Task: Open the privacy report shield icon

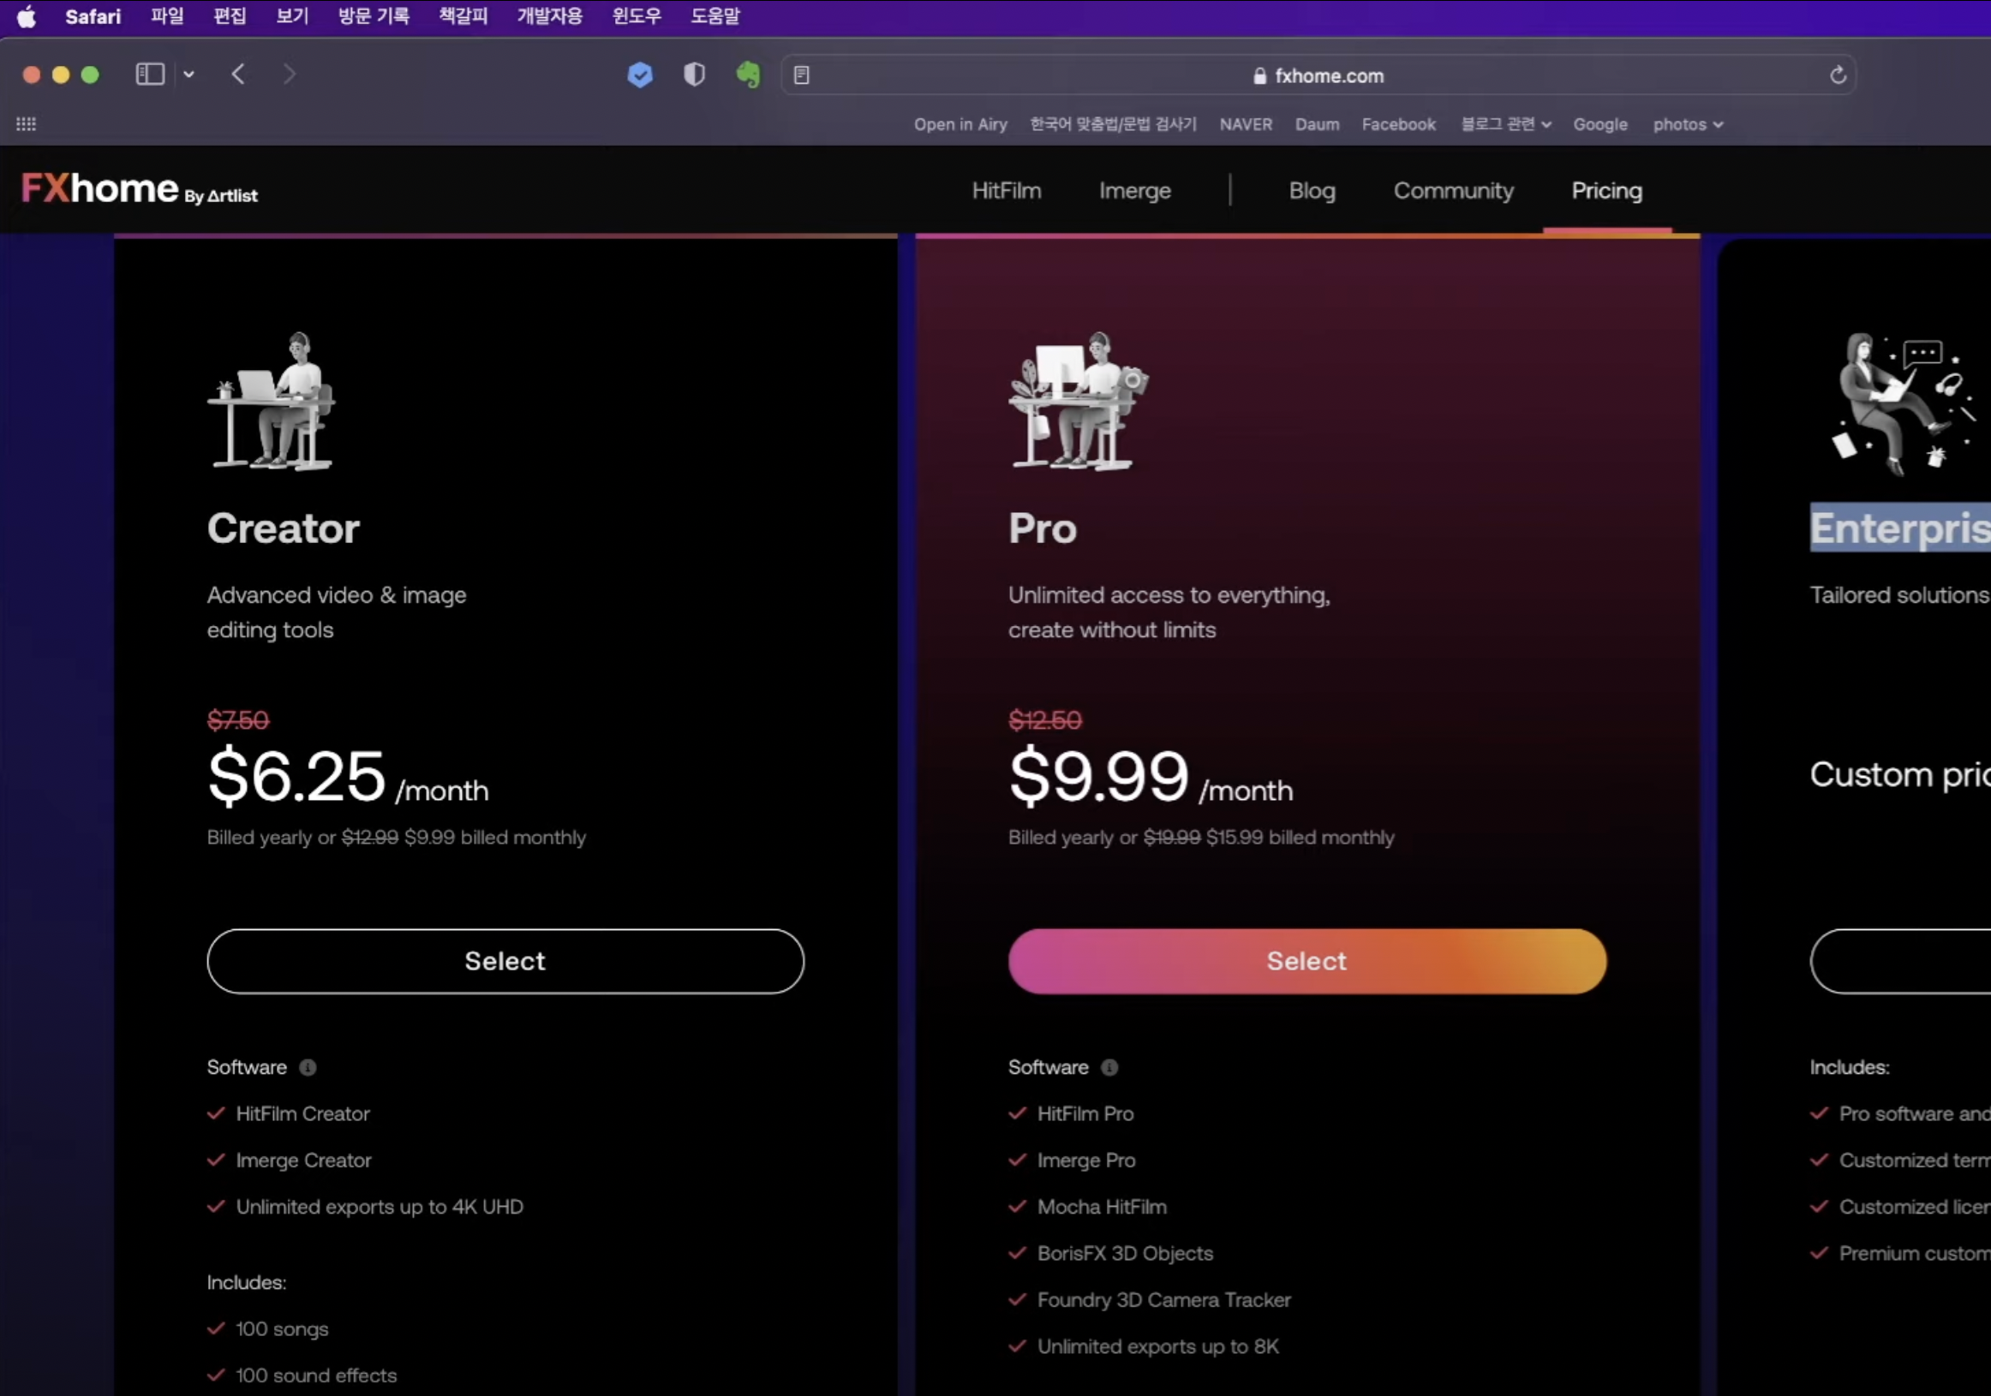Action: tap(694, 75)
